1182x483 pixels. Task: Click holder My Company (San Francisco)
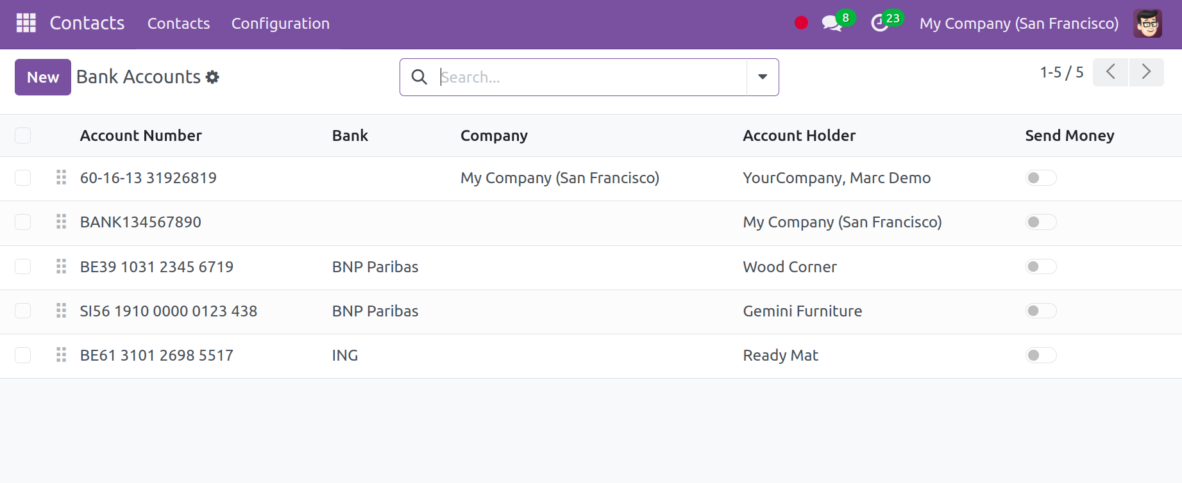(x=842, y=222)
